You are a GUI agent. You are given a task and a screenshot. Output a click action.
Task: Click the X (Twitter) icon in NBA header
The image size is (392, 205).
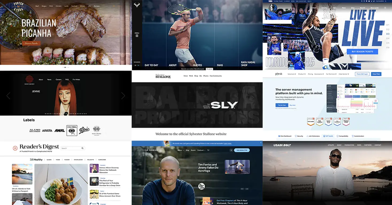click(x=362, y=1)
